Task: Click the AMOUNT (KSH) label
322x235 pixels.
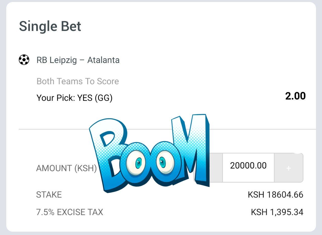Action: pyautogui.click(x=66, y=168)
